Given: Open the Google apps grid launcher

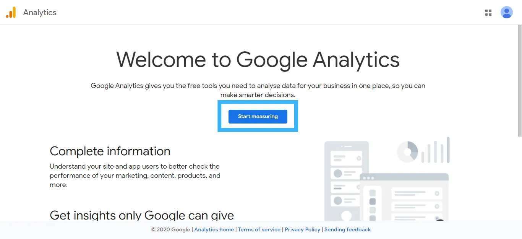Looking at the screenshot, I should [x=488, y=13].
